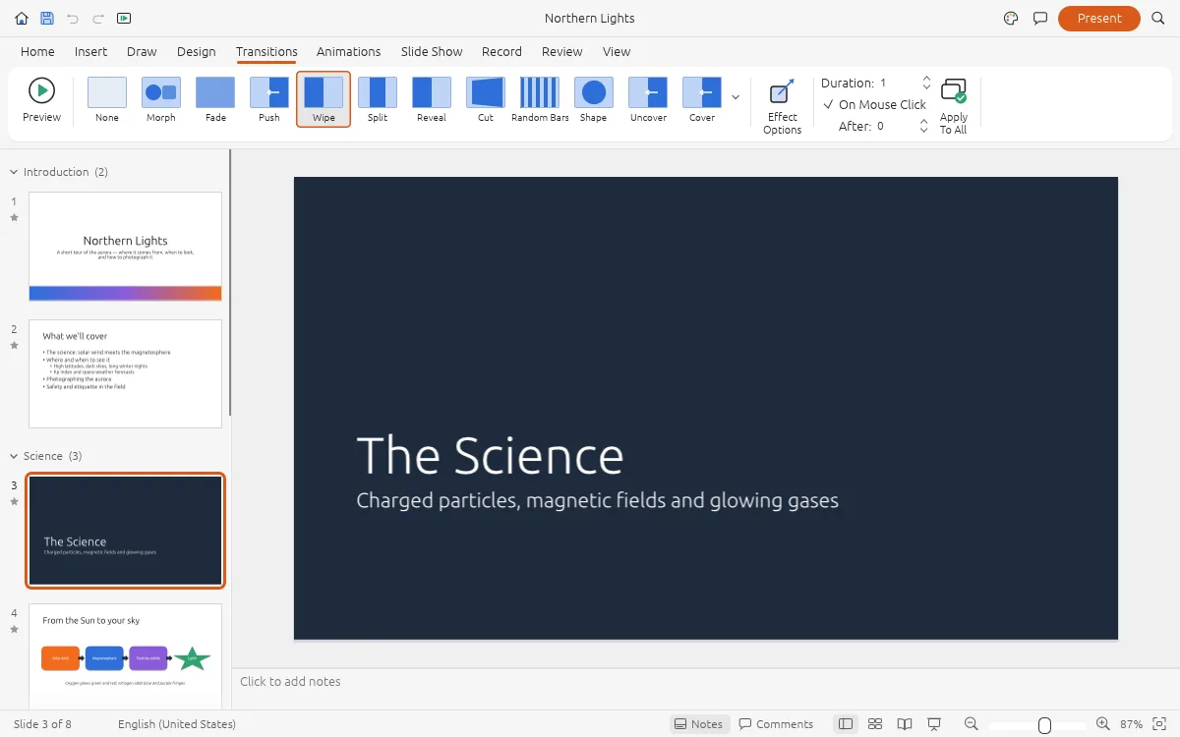Switch to the Design tab
Screen dimensions: 1180x737
pyautogui.click(x=196, y=51)
